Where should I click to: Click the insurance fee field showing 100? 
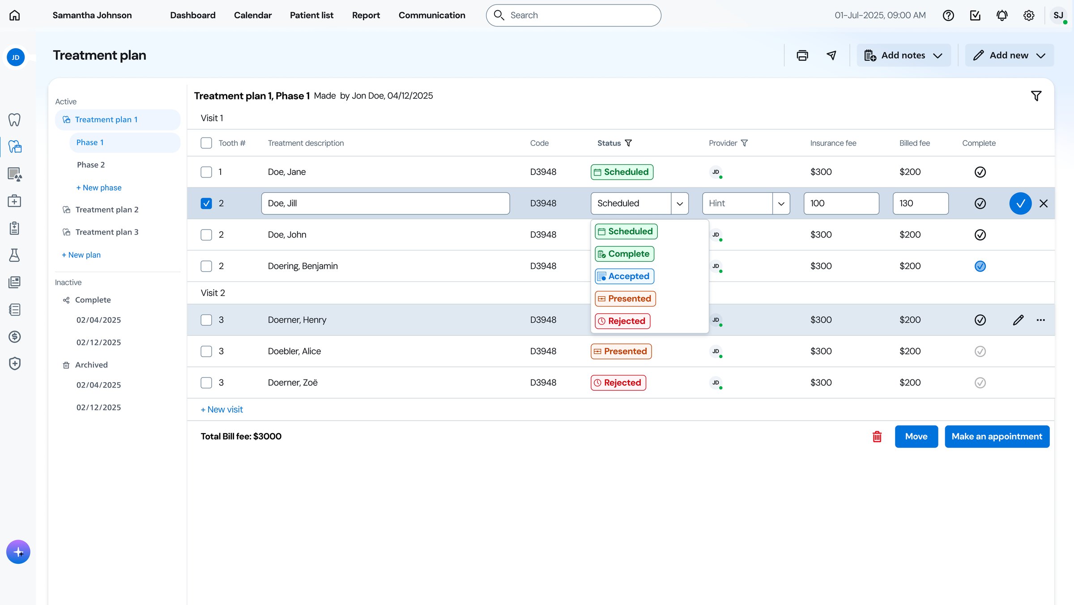841,203
